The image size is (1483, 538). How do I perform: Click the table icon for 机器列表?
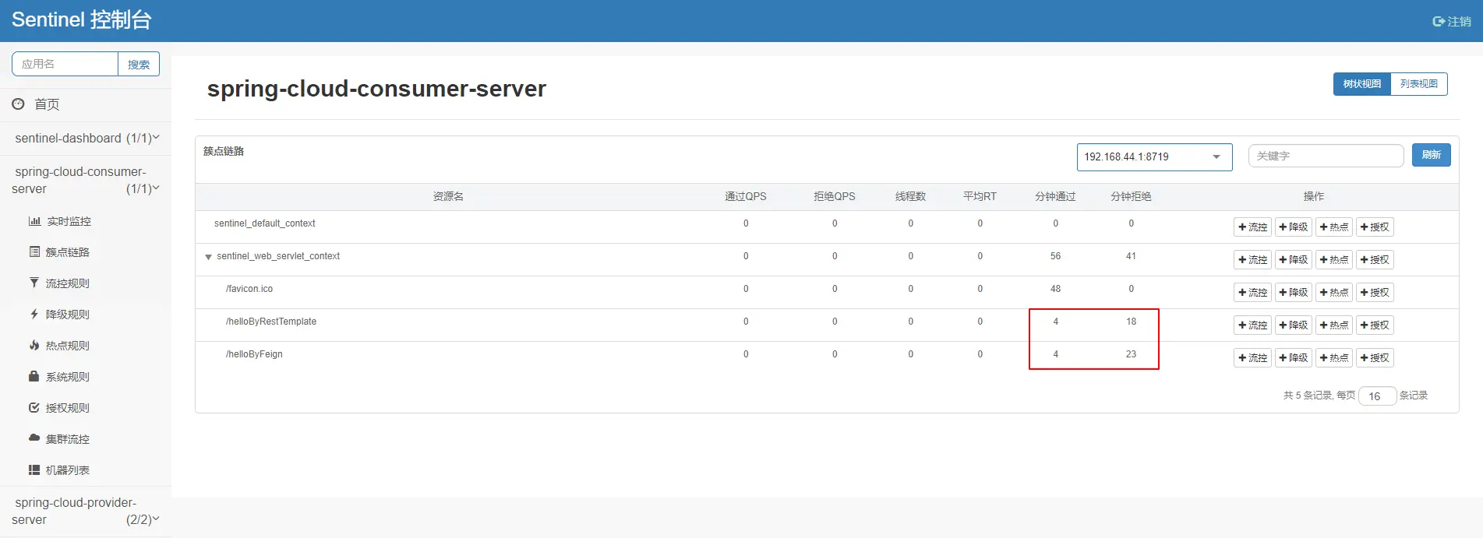pyautogui.click(x=34, y=469)
